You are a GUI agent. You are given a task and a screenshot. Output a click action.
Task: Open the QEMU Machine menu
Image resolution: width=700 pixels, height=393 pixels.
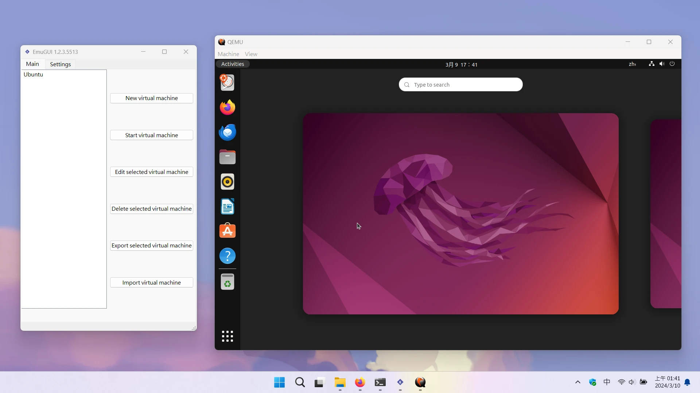tap(228, 54)
